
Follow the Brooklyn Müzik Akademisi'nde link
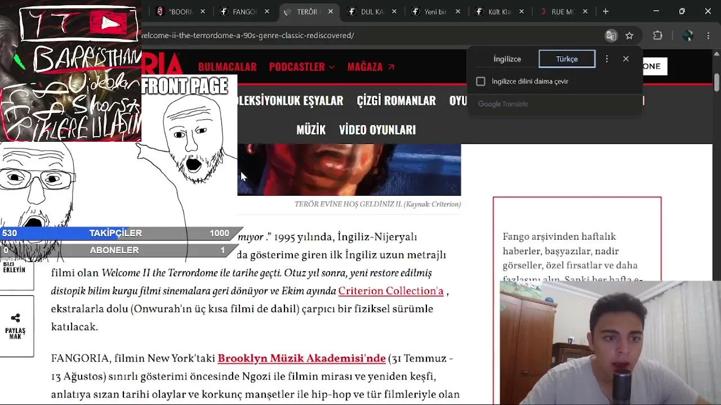(301, 358)
